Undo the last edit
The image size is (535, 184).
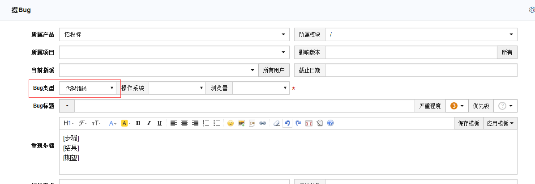point(287,123)
